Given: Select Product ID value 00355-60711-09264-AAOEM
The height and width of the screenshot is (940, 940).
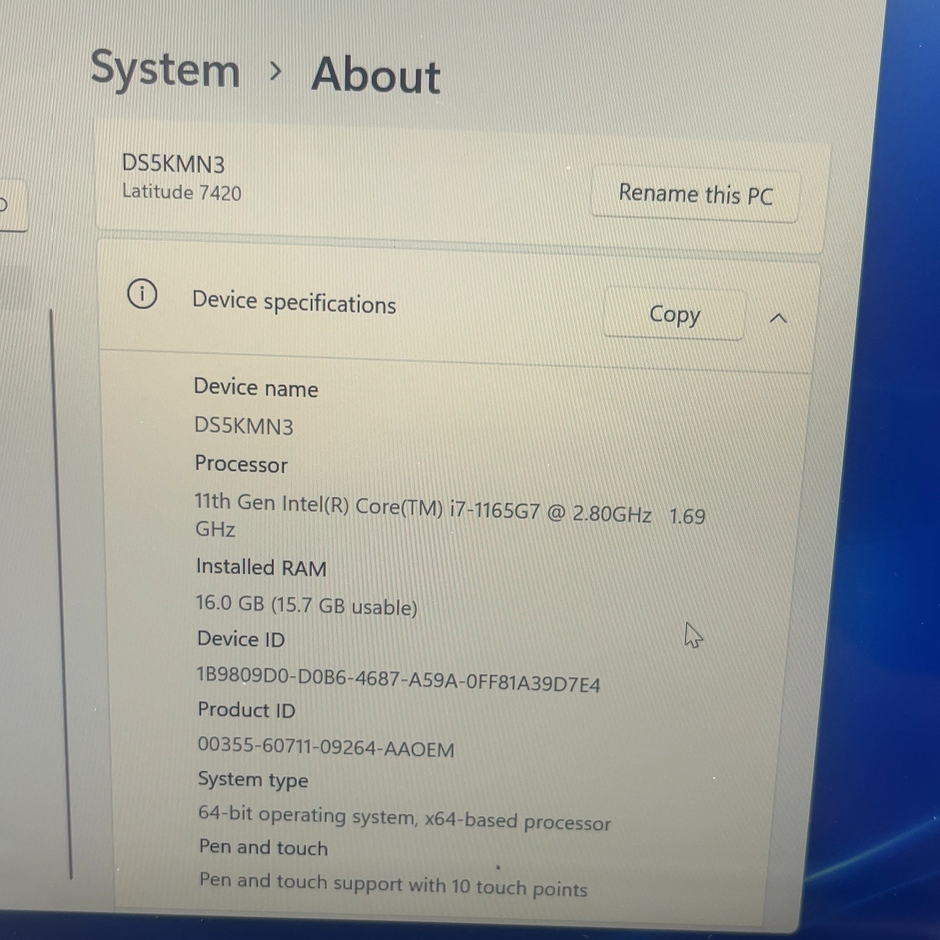Looking at the screenshot, I should (x=326, y=746).
